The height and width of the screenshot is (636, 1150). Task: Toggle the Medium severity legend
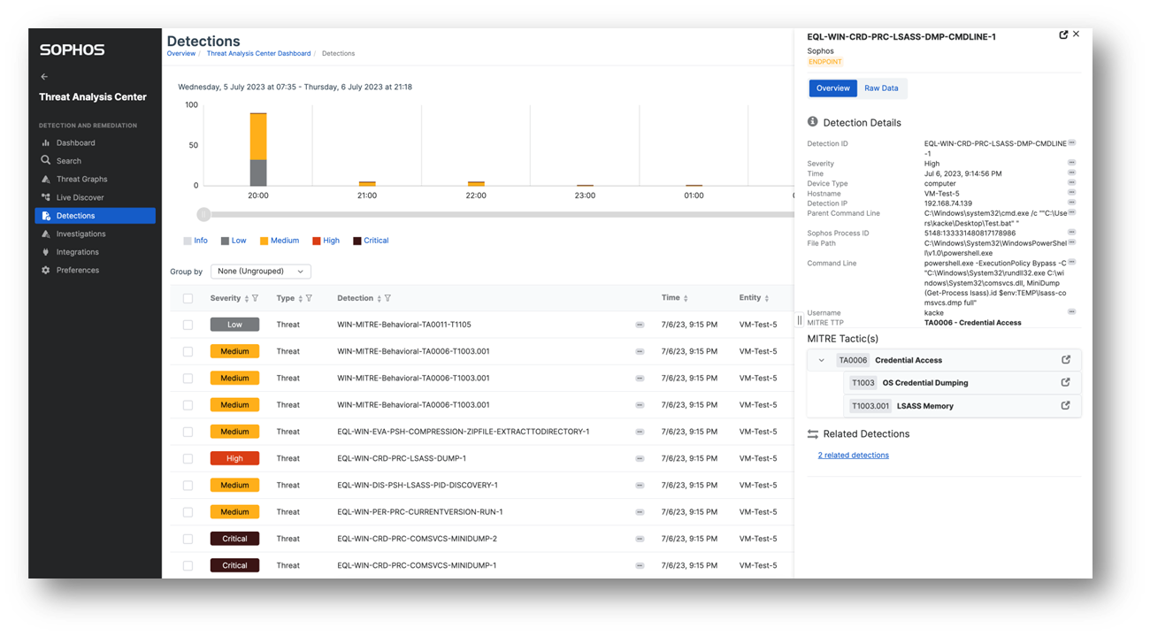point(279,241)
